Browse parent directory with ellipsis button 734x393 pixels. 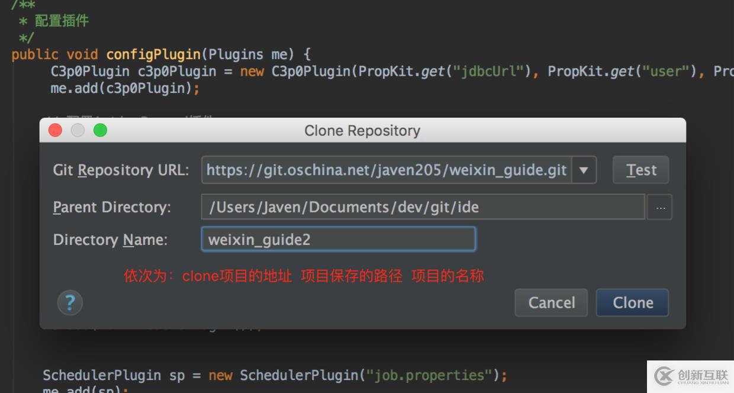[660, 208]
